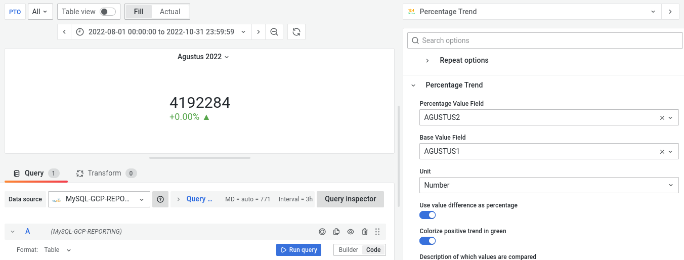Viewport: 684px width, 260px height.
Task: Switch to the Transform tab
Action: coord(106,173)
